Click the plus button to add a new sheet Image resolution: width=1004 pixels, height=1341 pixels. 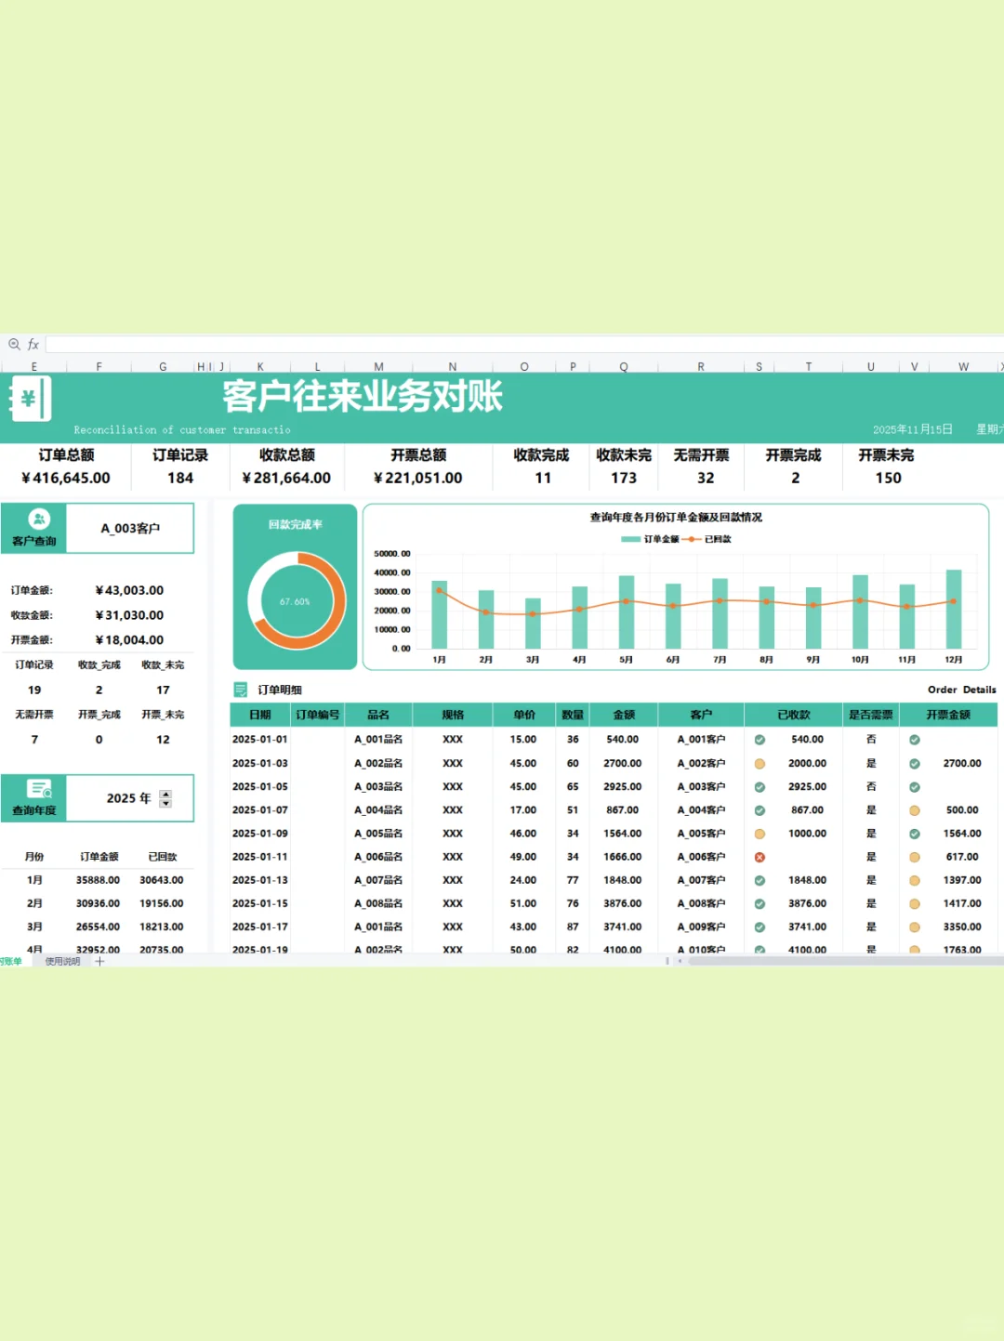click(99, 962)
